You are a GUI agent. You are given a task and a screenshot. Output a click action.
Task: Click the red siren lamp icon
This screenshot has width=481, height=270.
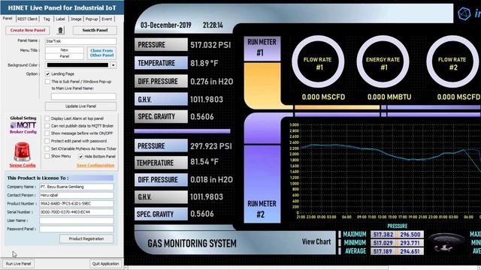click(x=23, y=151)
